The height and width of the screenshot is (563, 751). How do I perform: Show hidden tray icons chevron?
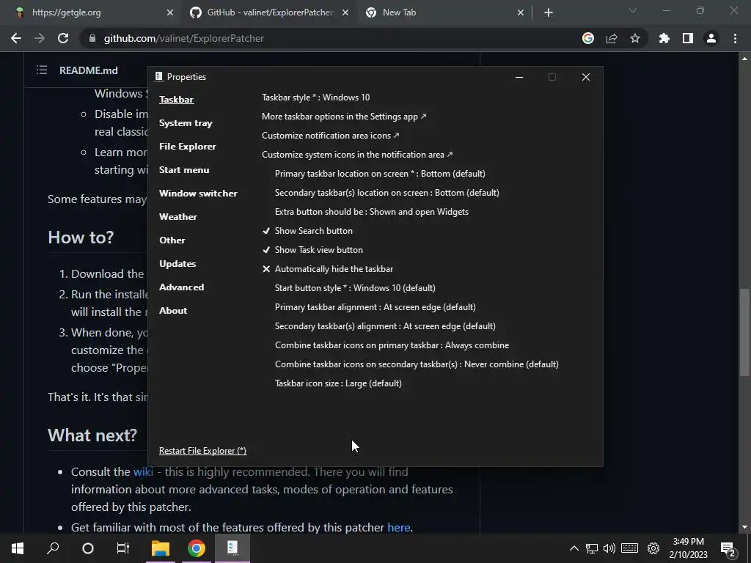[x=574, y=548]
